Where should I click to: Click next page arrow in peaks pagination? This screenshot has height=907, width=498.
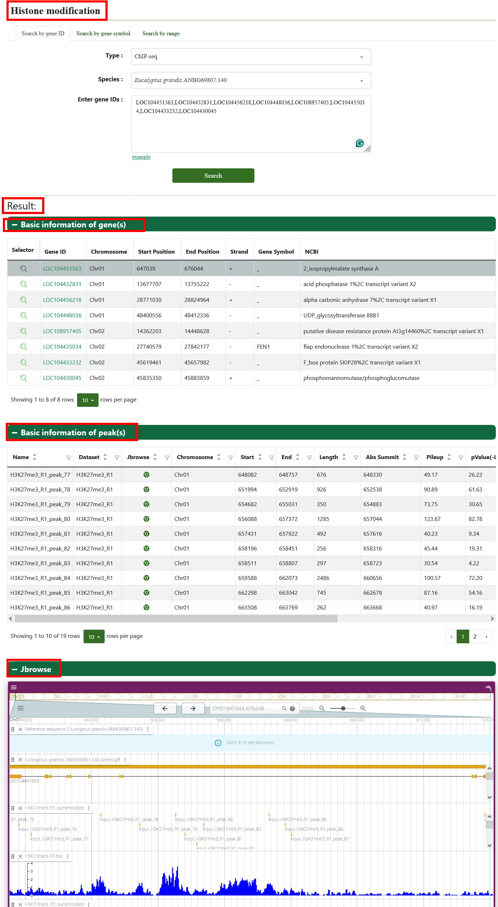pos(486,636)
